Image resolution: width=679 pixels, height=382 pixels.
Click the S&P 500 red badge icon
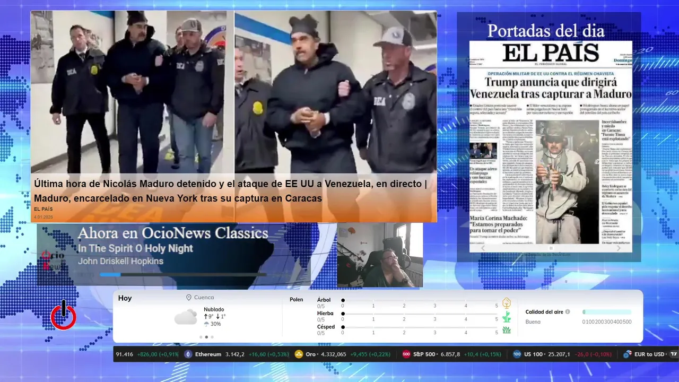[x=406, y=354]
